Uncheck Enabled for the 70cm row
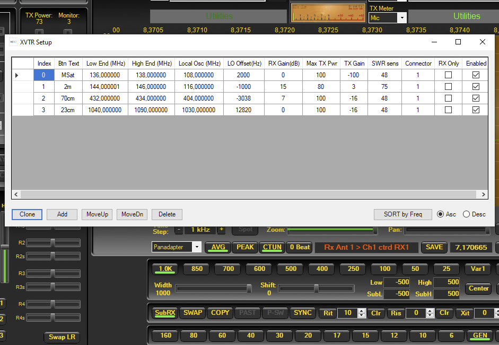Image resolution: width=499 pixels, height=345 pixels. (x=476, y=98)
